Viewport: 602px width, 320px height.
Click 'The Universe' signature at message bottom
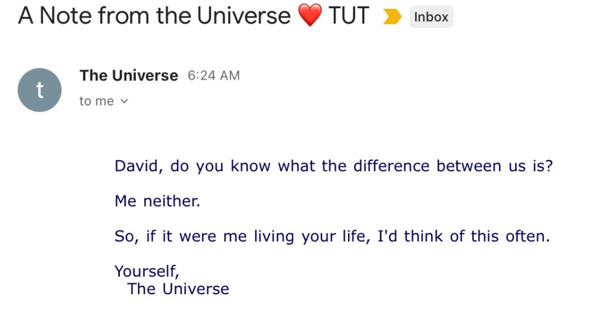[178, 289]
